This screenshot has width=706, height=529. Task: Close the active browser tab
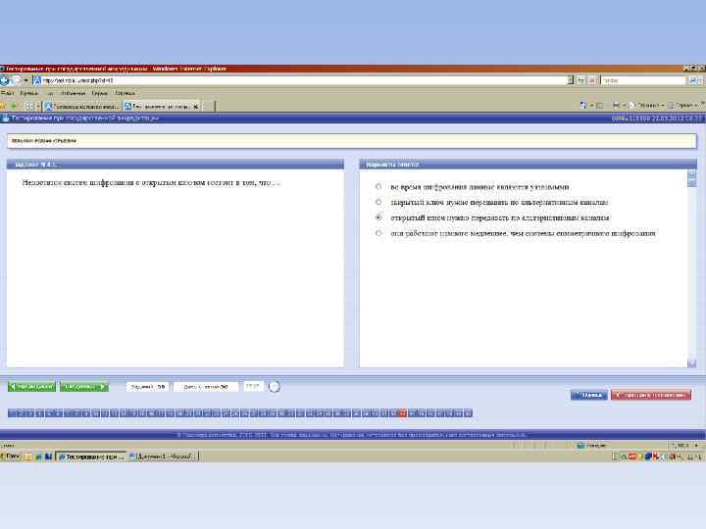click(195, 107)
